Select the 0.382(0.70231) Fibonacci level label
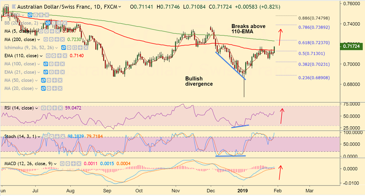 point(314,65)
